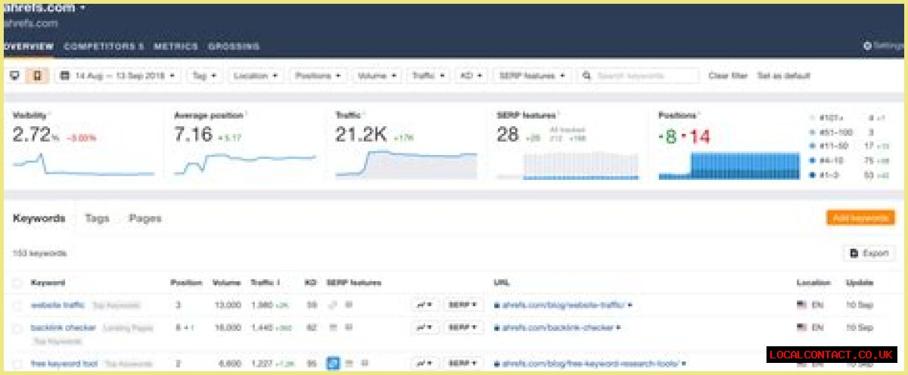Open the KD filter dropdown
The height and width of the screenshot is (375, 908).
[471, 76]
